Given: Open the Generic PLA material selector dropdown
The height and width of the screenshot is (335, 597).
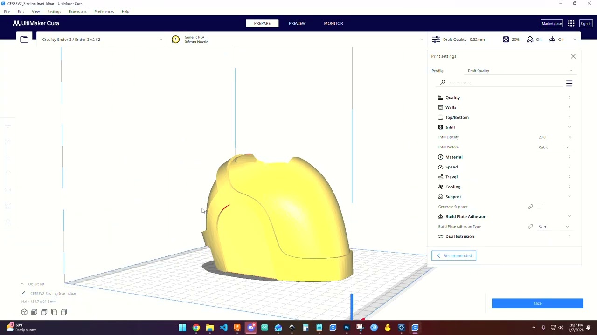Looking at the screenshot, I should [297, 40].
